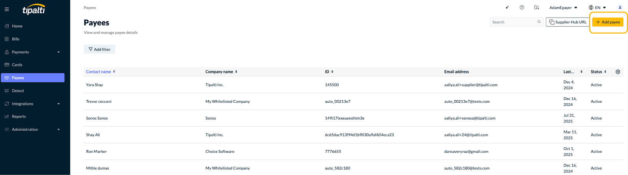The image size is (628, 175).
Task: Open the help question mark icon
Action: click(x=522, y=7)
